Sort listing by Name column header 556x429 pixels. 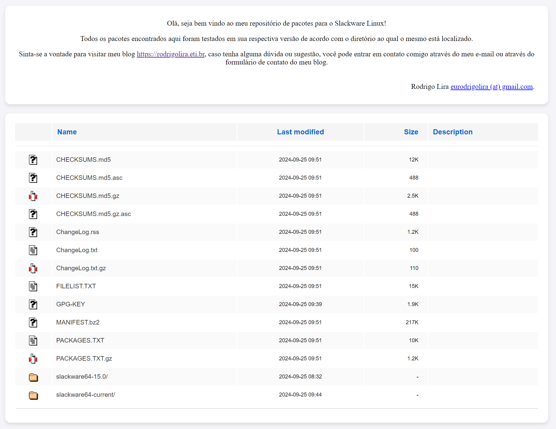[67, 132]
